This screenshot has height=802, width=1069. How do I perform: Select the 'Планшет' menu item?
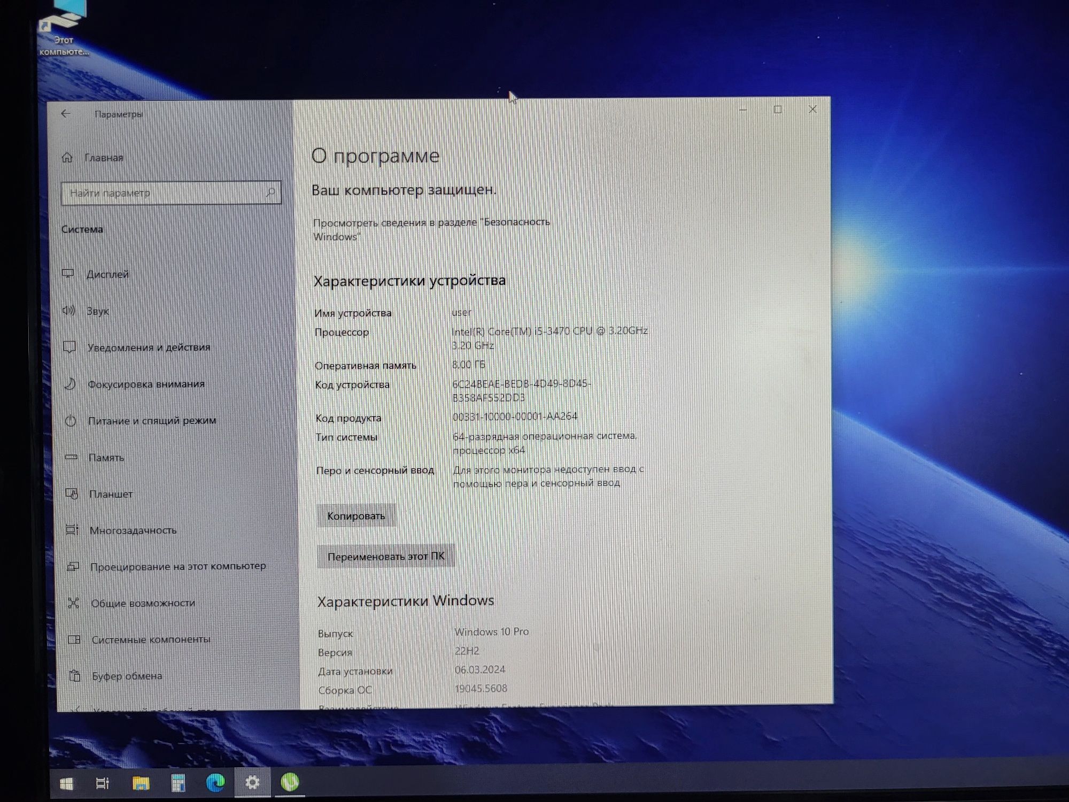(x=111, y=494)
